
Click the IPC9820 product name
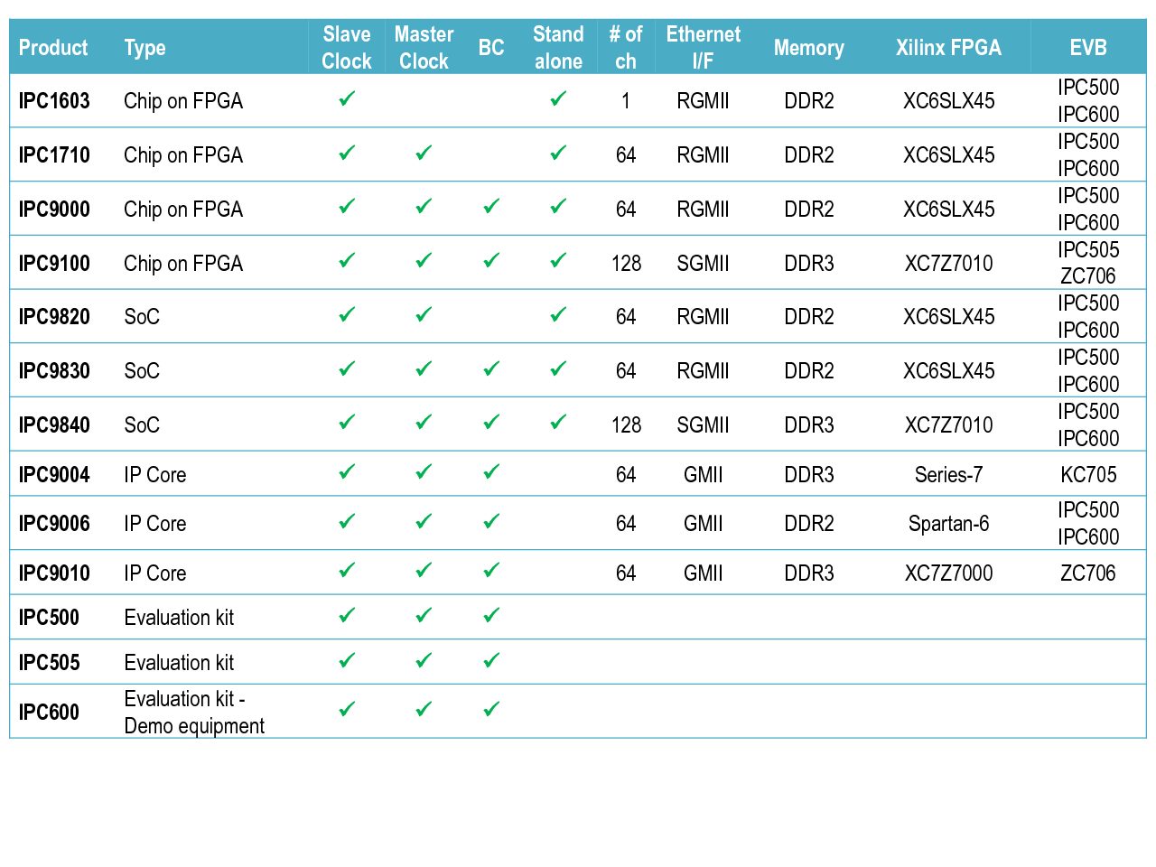[54, 316]
